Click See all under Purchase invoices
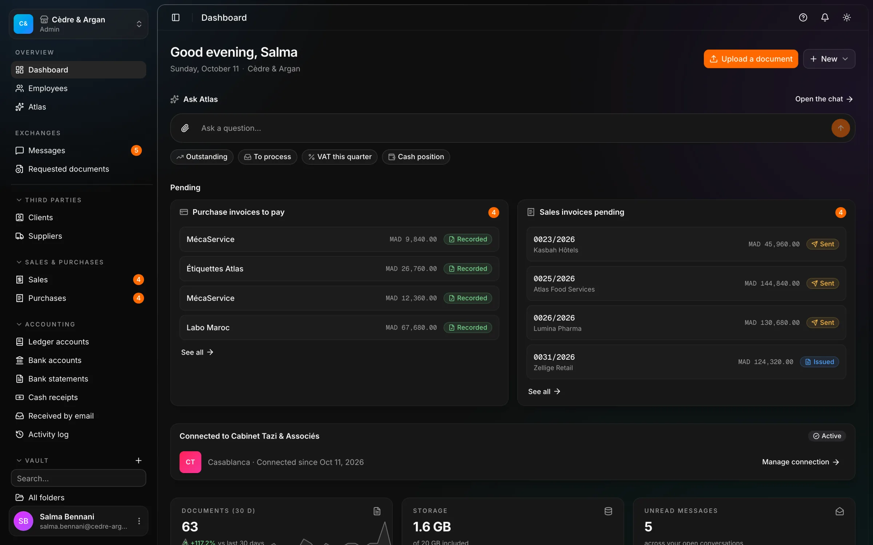 197,352
